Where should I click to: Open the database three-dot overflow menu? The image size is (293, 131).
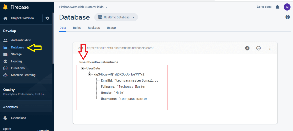pos(270,48)
